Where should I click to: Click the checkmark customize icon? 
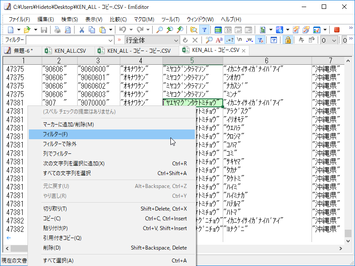click(317, 30)
